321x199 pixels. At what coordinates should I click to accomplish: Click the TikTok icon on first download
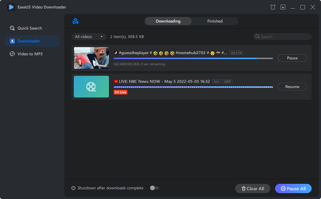(x=116, y=53)
